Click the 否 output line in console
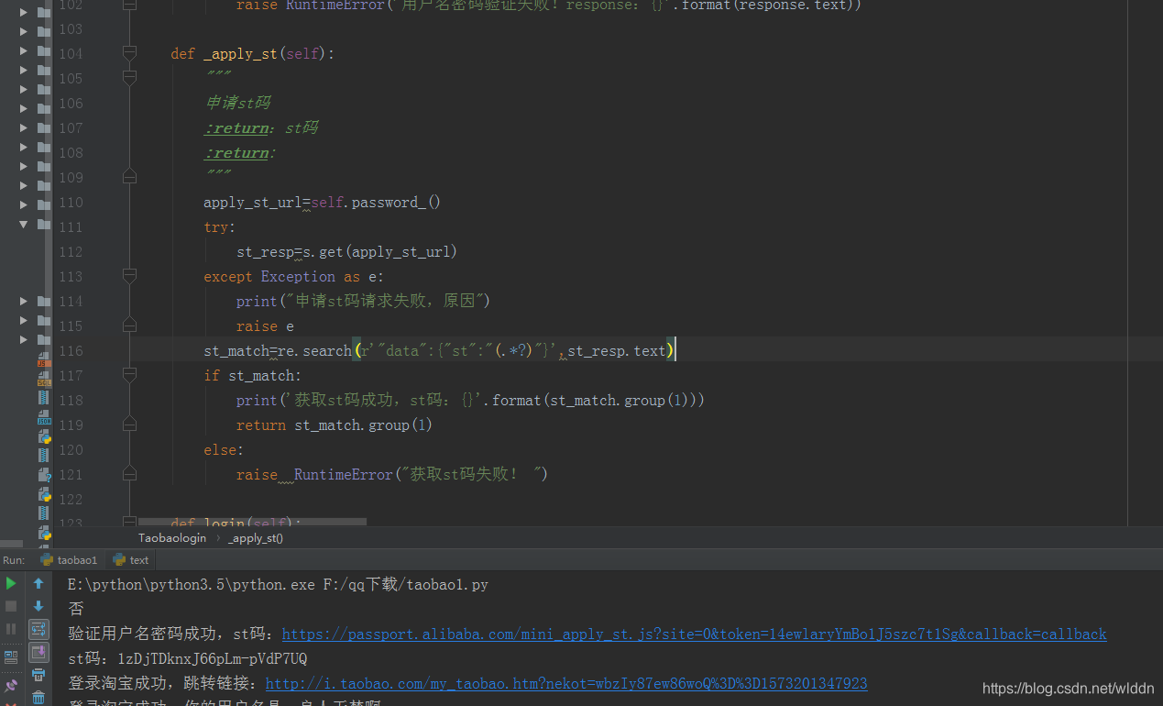Image resolution: width=1163 pixels, height=706 pixels. tap(76, 609)
